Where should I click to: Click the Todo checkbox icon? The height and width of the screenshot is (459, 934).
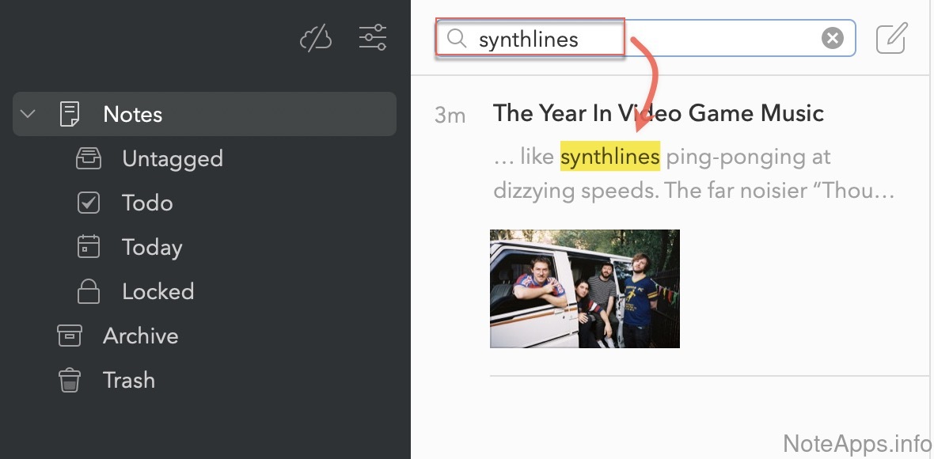tap(88, 203)
